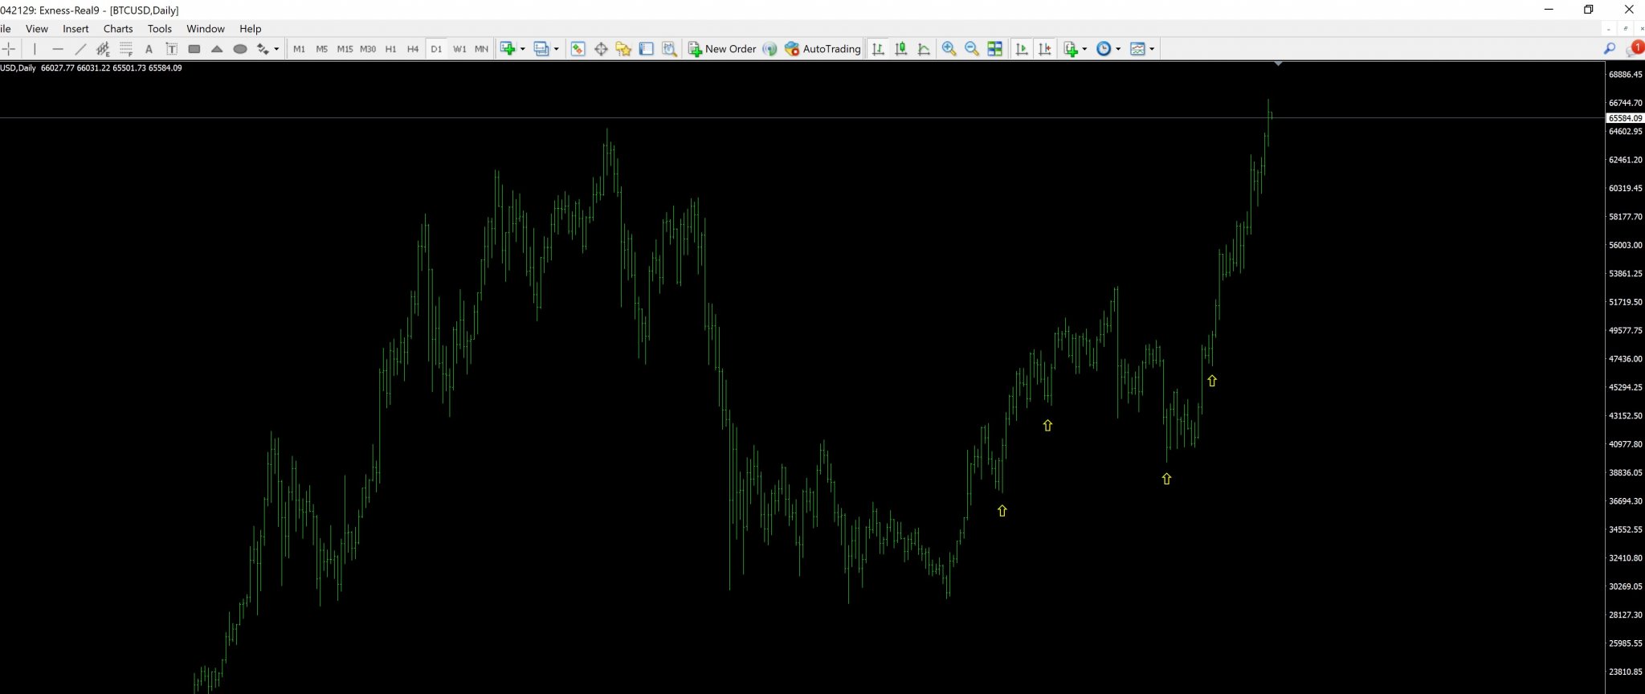Image resolution: width=1645 pixels, height=694 pixels.
Task: Switch to MN monthly timeframe
Action: point(481,49)
